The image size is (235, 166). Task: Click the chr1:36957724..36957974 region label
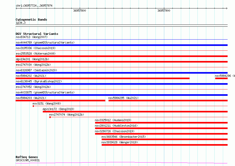click(x=34, y=6)
